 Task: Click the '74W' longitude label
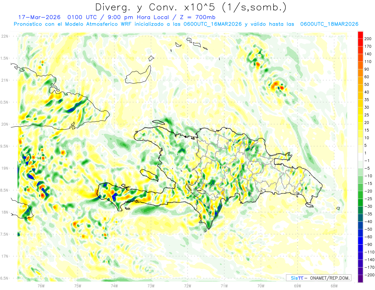tap(114, 286)
